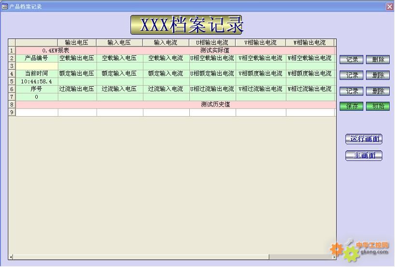Click the green 初始 button
Image resolution: width=395 pixels, height=267 pixels.
click(x=378, y=107)
